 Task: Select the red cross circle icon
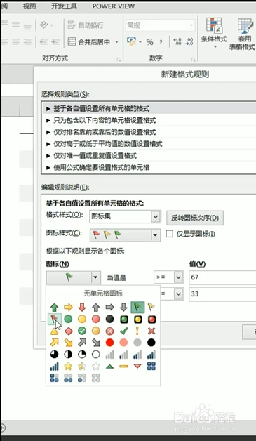(109, 331)
